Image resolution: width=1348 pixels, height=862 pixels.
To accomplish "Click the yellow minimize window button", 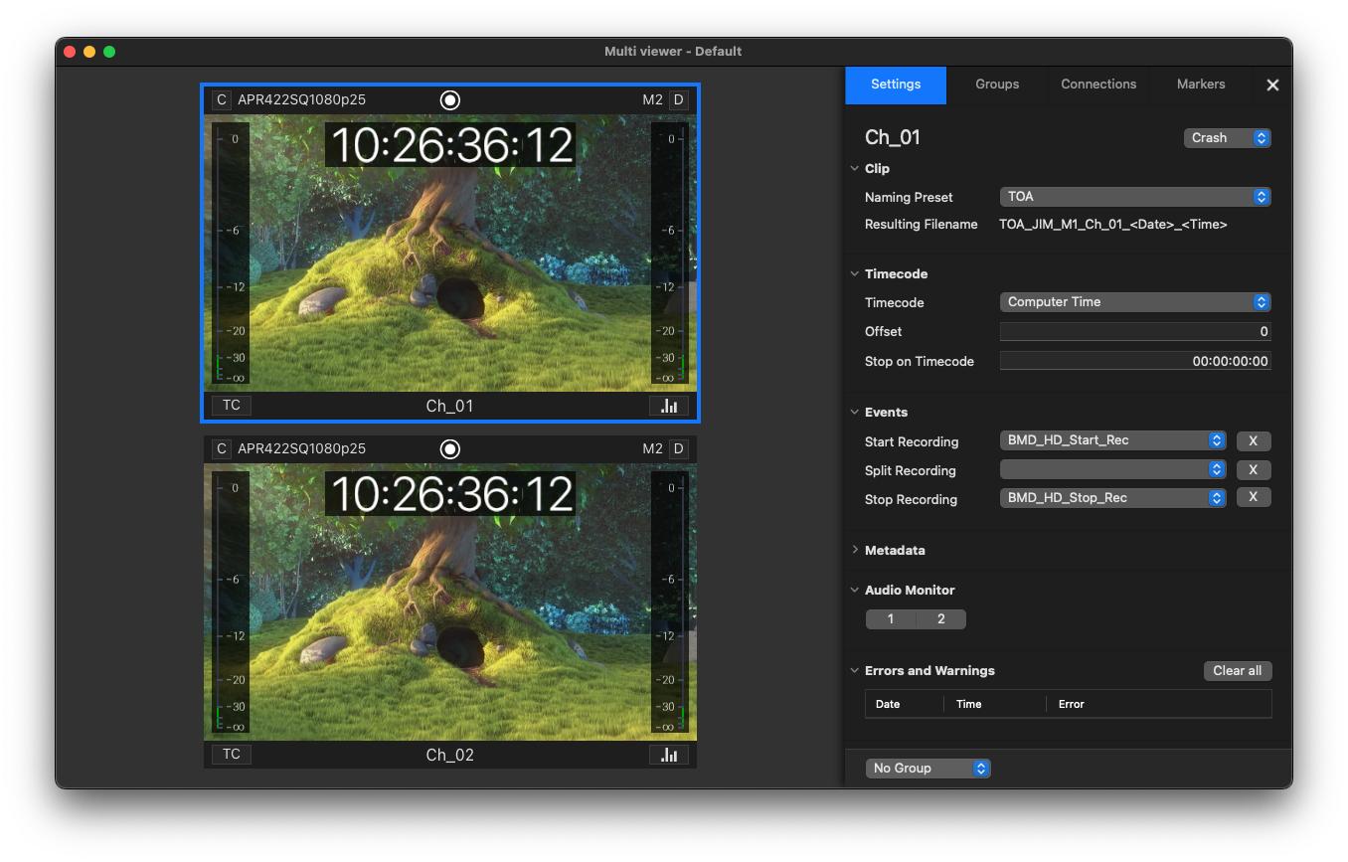I will coord(89,52).
